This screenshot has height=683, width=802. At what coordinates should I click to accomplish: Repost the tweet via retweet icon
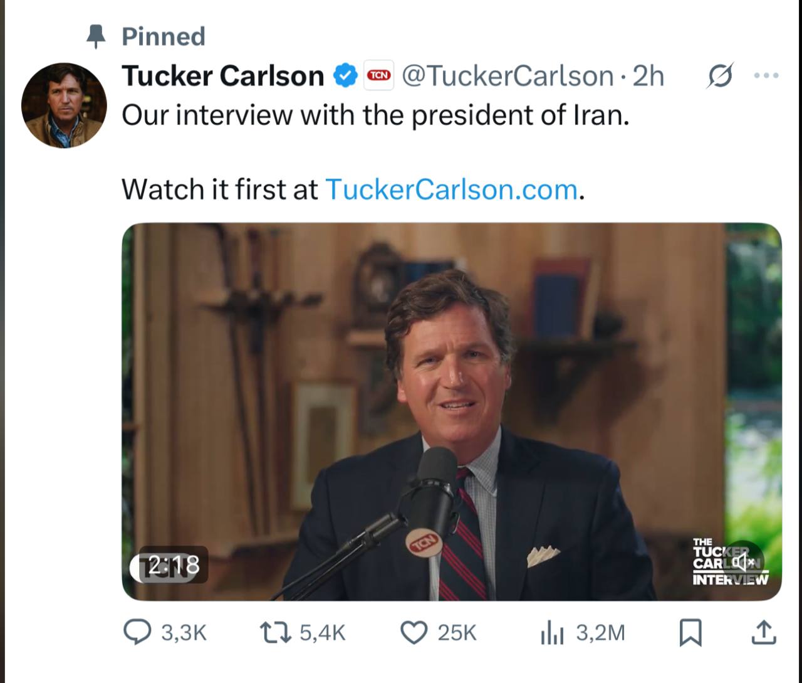(276, 632)
